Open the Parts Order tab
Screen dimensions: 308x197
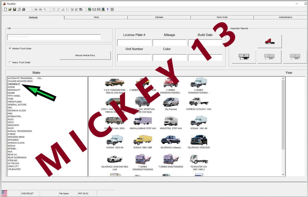tap(222, 17)
